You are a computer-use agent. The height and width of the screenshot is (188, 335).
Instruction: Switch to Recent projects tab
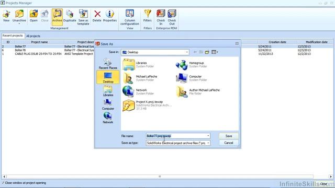pos(13,36)
